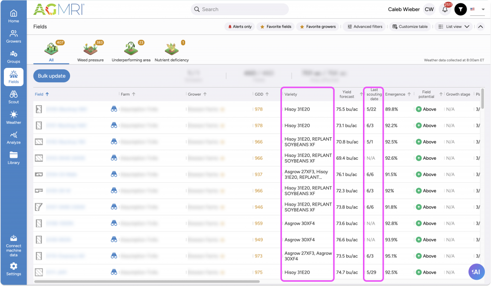Screen dimensions: 491x286
Task: Click the black filter funnel icon
Action: point(461,10)
